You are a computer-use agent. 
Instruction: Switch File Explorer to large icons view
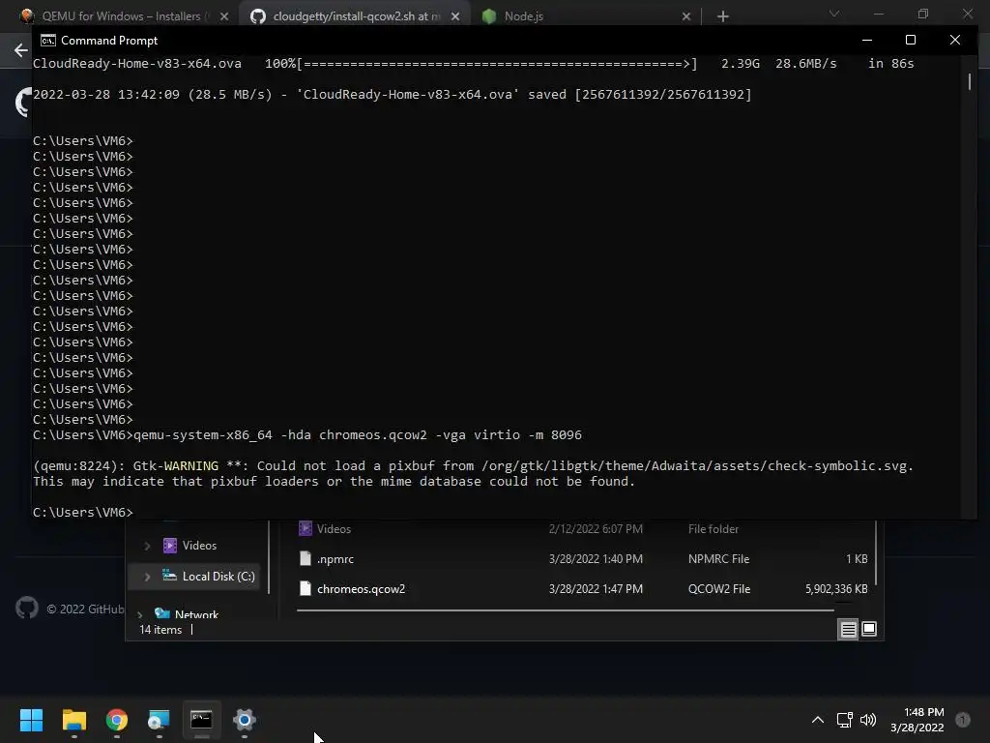(x=869, y=629)
